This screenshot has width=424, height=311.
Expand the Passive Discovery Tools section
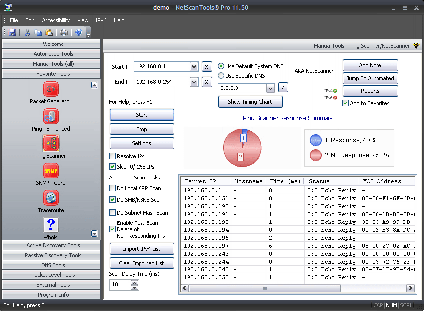[x=51, y=255]
